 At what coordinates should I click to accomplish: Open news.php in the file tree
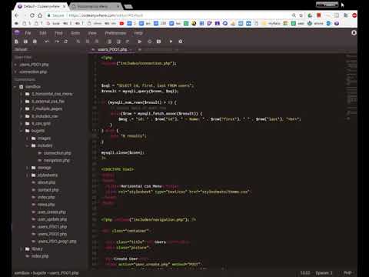click(x=46, y=205)
